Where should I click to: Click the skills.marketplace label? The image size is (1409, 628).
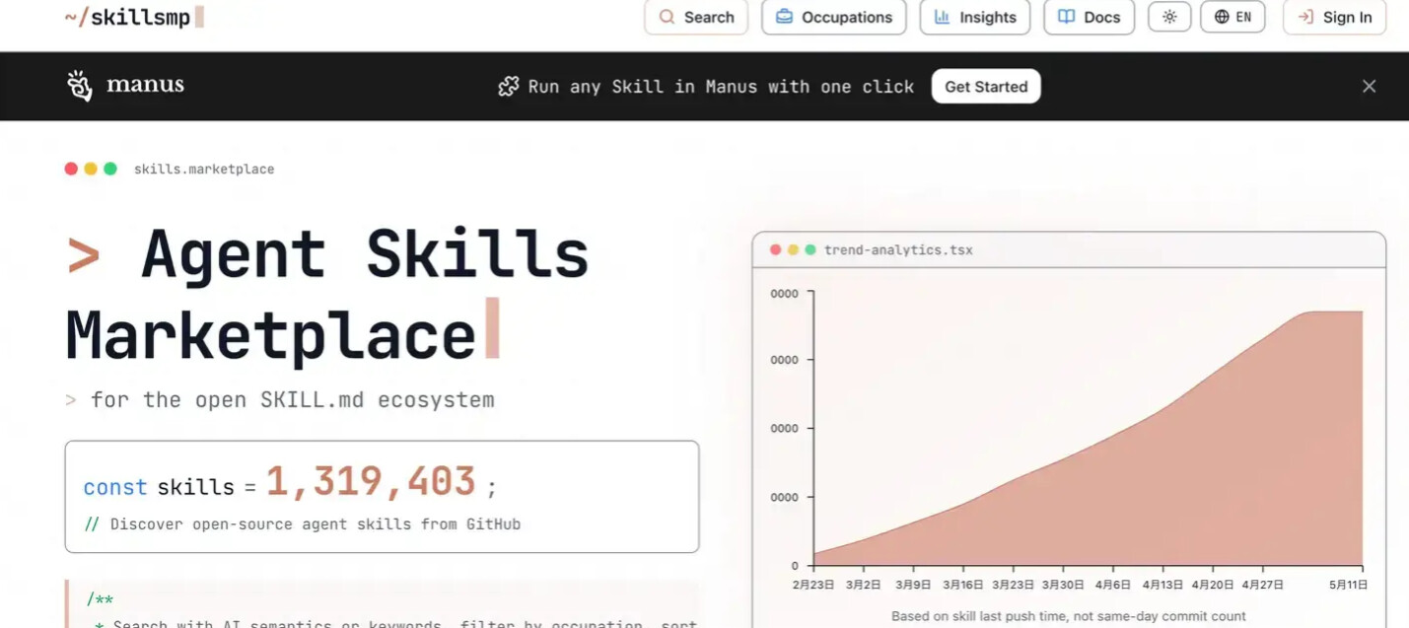tap(204, 169)
